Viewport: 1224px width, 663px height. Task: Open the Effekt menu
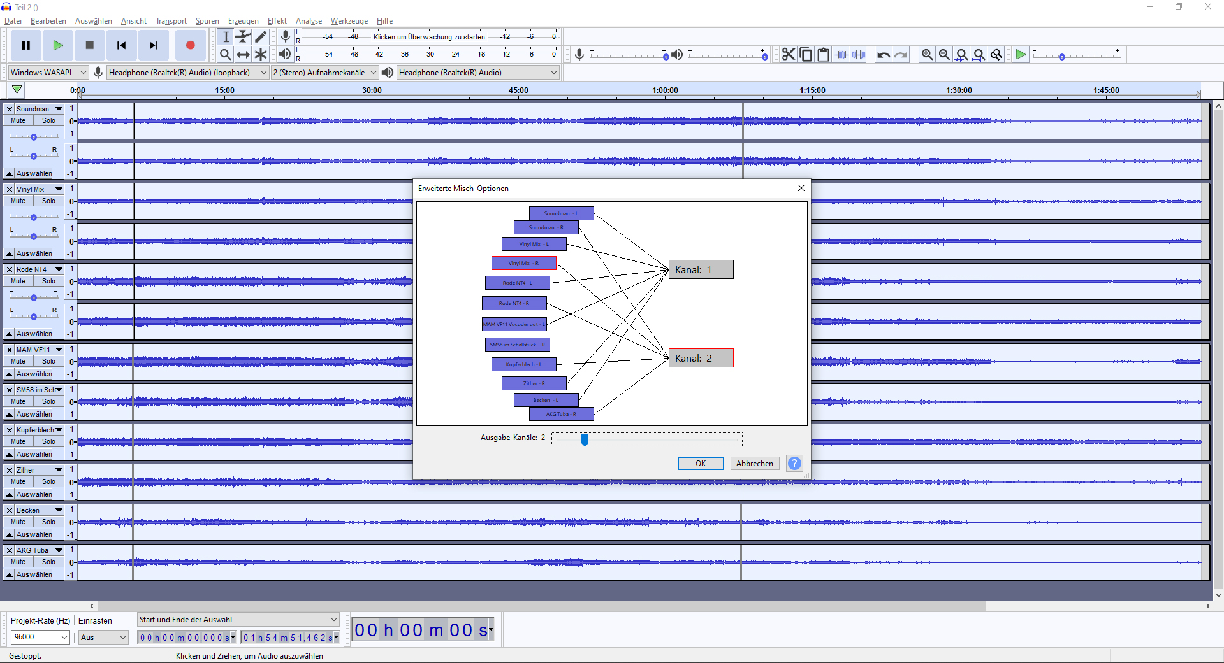pos(277,21)
